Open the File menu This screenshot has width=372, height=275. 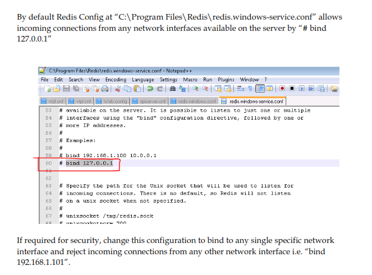pyautogui.click(x=44, y=80)
